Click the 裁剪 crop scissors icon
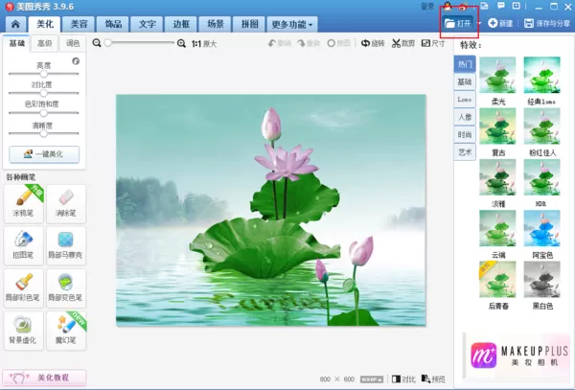The width and height of the screenshot is (575, 390). pos(396,44)
